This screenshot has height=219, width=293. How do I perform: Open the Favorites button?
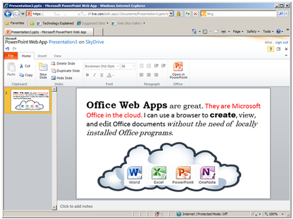point(14,23)
